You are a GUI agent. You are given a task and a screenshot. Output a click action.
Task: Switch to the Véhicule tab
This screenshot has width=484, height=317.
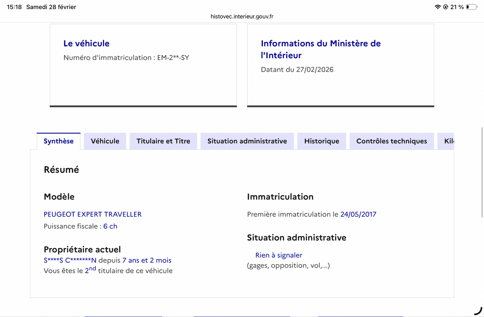click(x=105, y=141)
